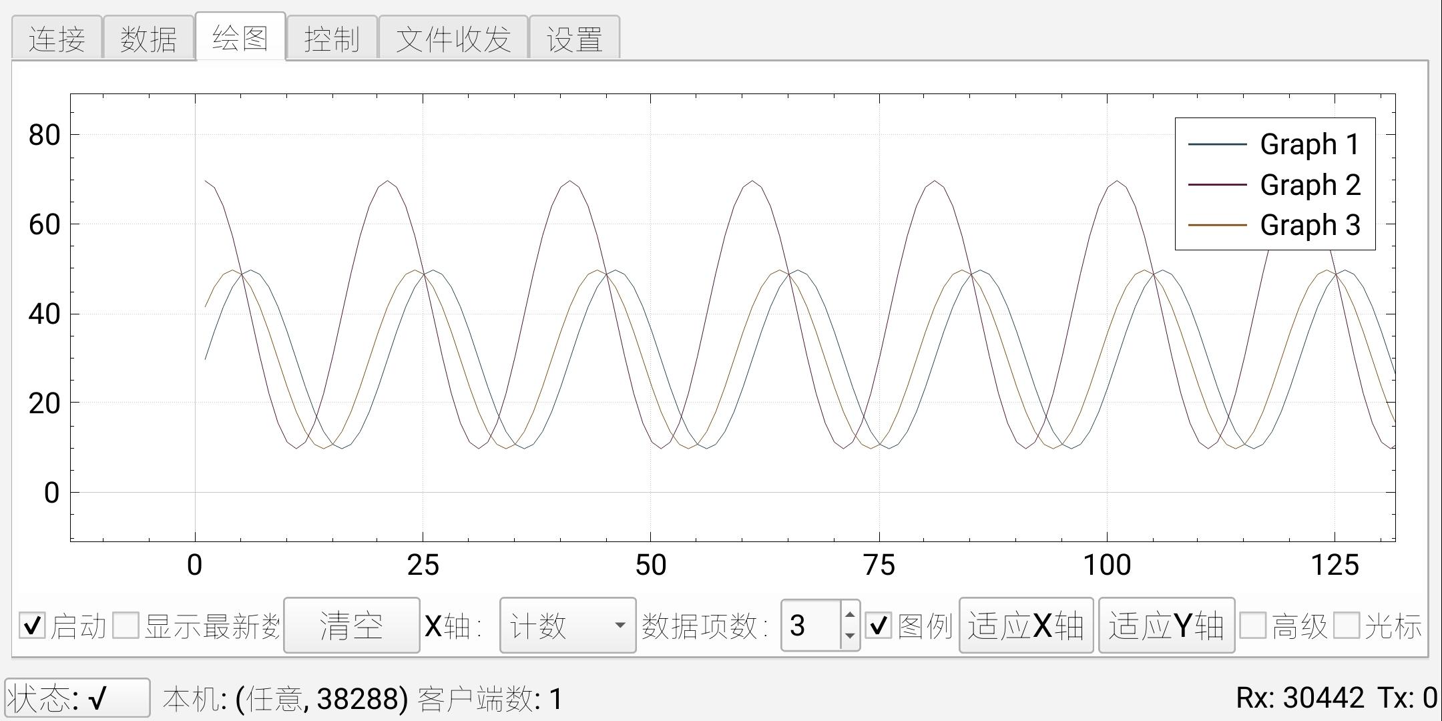This screenshot has width=1442, height=721.
Task: Switch to the 连接 tab
Action: tap(57, 38)
